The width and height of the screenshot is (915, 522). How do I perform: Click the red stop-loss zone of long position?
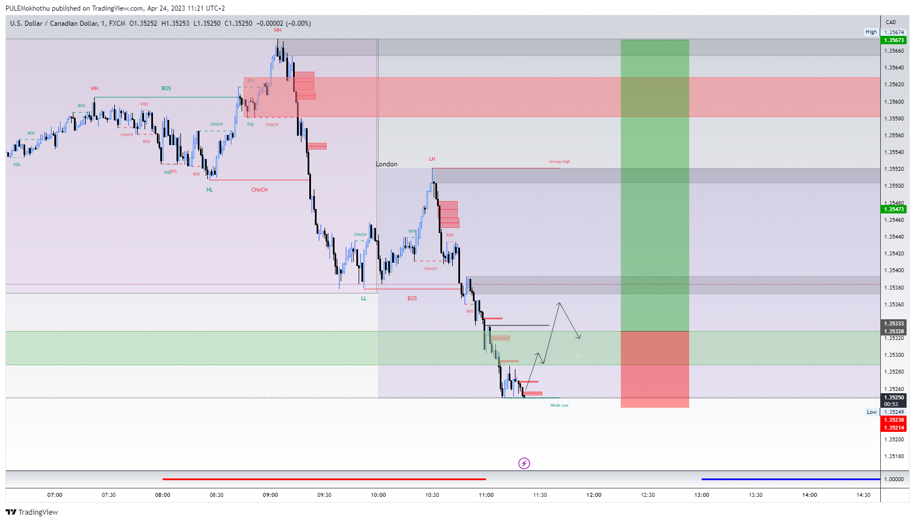click(x=654, y=370)
